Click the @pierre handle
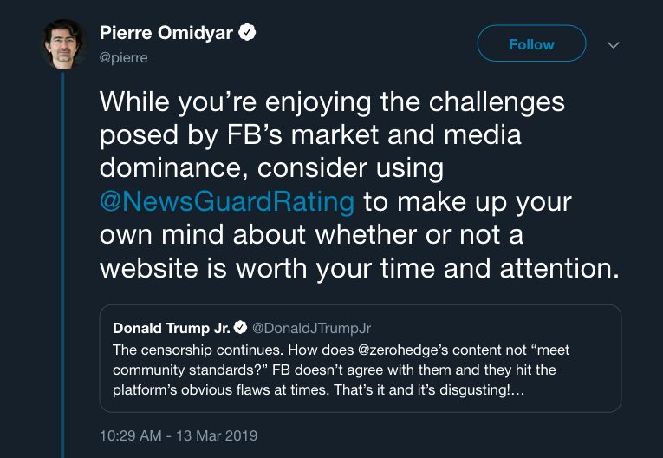Screen dimensions: 663x458 tap(124, 58)
